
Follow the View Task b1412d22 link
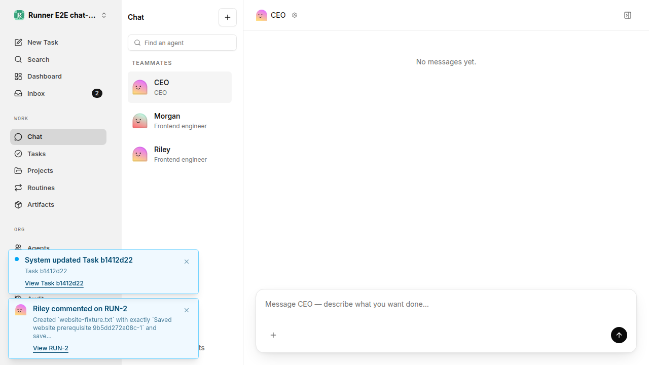click(x=54, y=283)
